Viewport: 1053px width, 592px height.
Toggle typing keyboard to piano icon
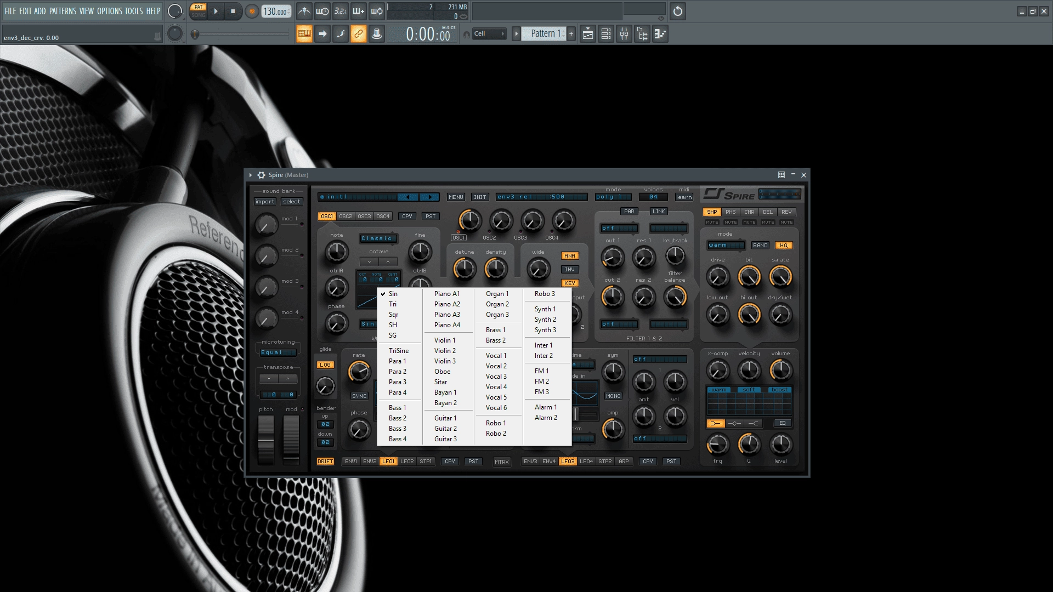pyautogui.click(x=304, y=34)
